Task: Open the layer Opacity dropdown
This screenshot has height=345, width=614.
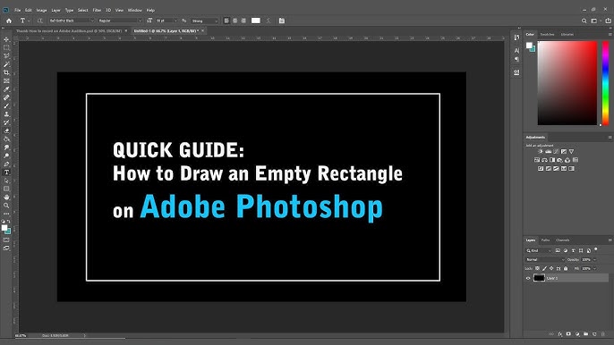Action: 595,260
